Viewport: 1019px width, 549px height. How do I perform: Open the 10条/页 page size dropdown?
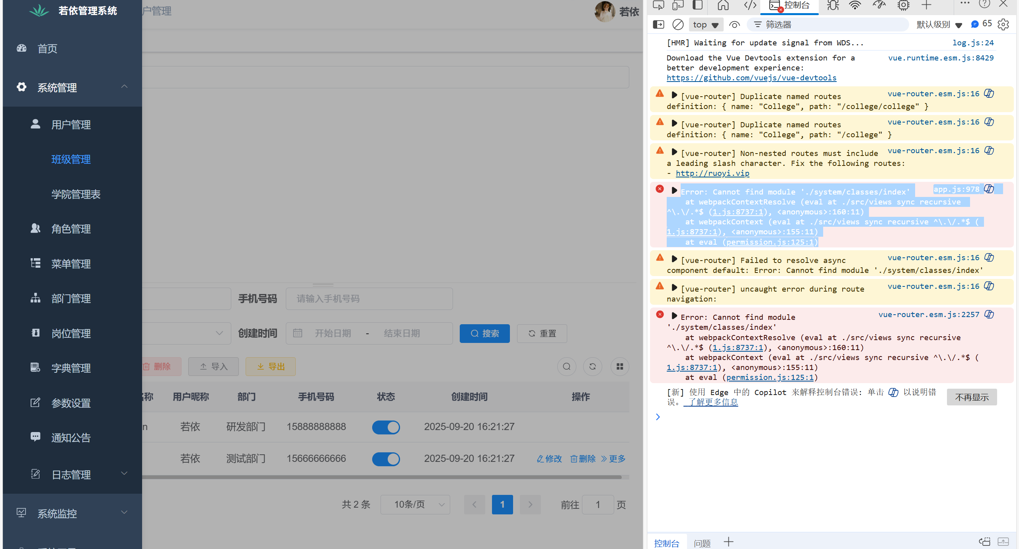click(x=415, y=504)
